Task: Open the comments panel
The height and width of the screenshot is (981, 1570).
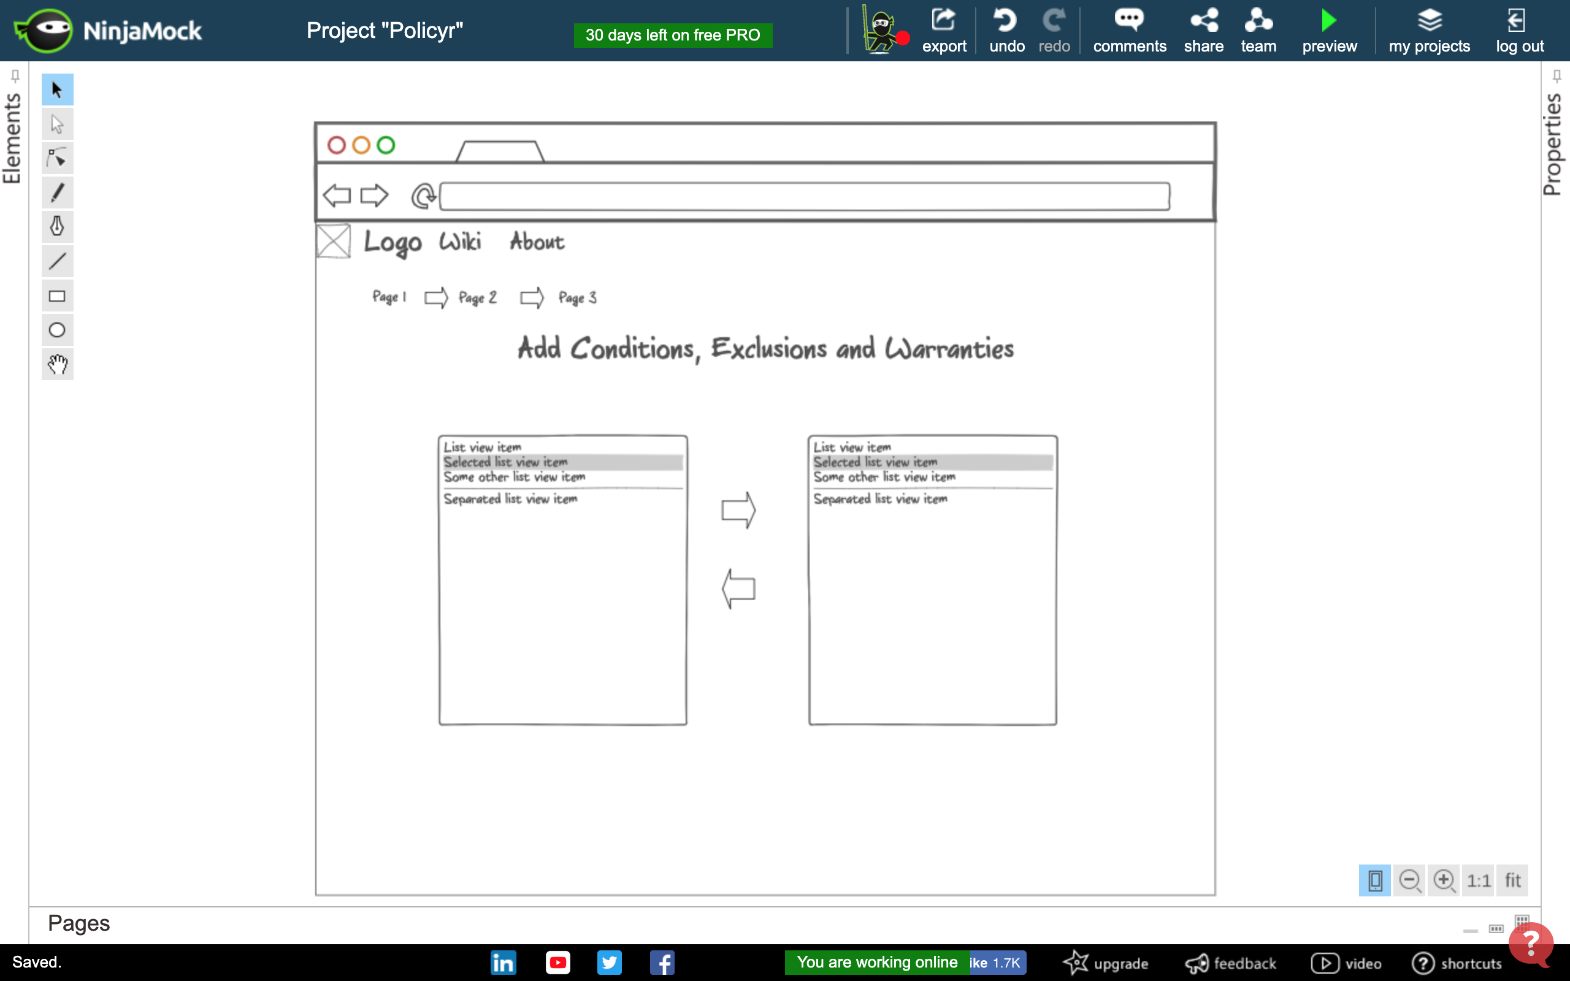Action: [x=1130, y=31]
